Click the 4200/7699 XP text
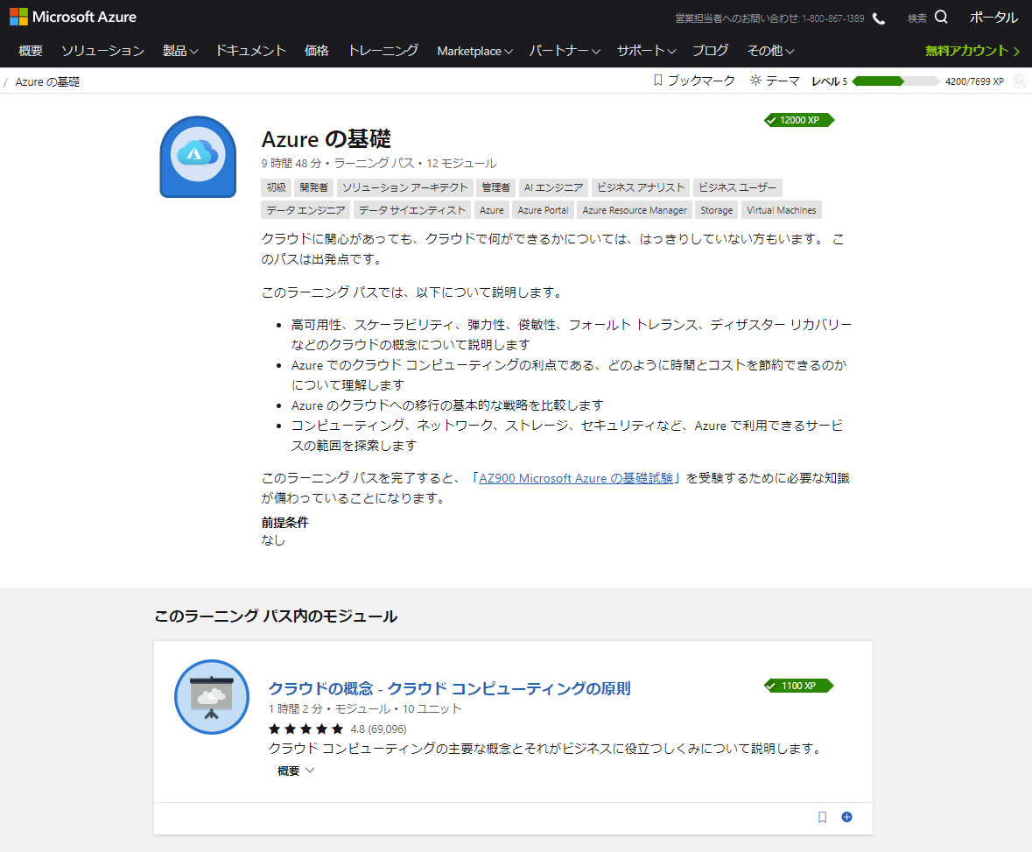Screen dimensions: 1032x852 tap(975, 81)
